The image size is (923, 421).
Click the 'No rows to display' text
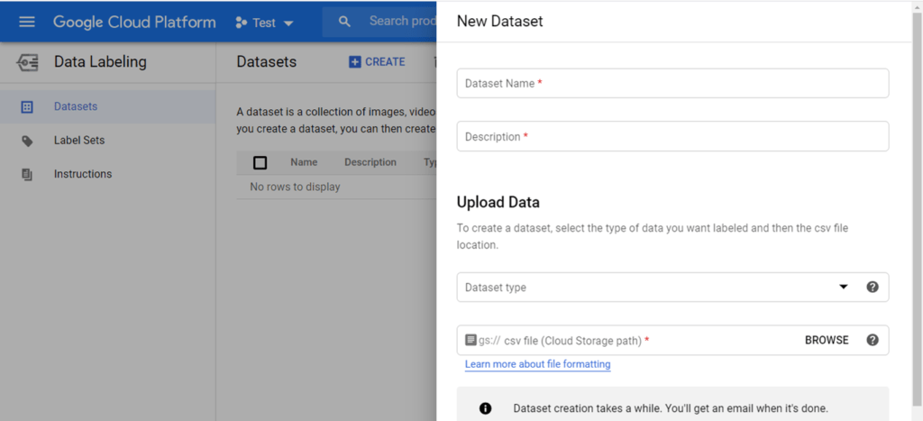coord(295,188)
